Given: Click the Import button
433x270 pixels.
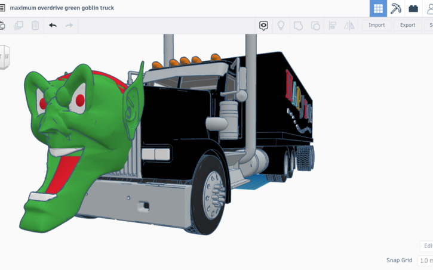Looking at the screenshot, I should click(376, 25).
